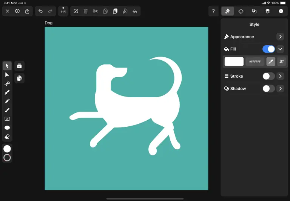This screenshot has width=290, height=201.
Task: Enable multi-select mode icon
Action: click(19, 66)
